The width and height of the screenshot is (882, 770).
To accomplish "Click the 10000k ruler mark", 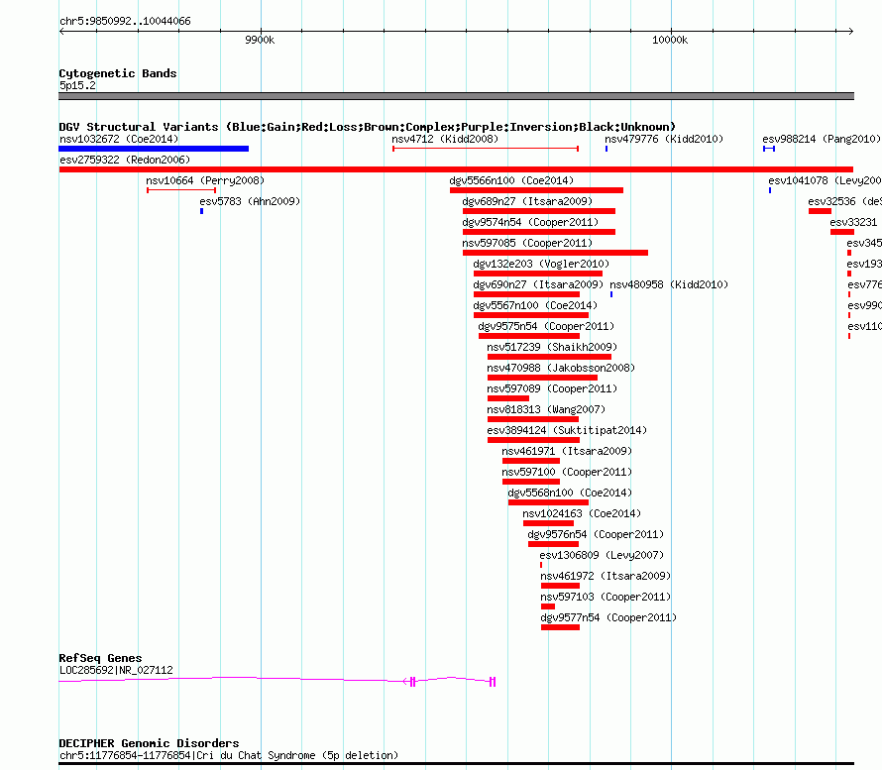I will point(670,40).
